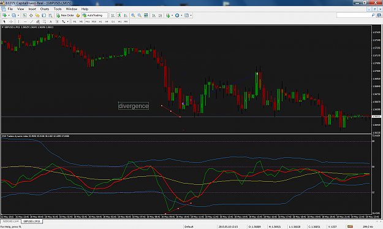Screen dimensions: 383x229
Task: Select the Equidistant Channel tool
Action: coord(38,21)
